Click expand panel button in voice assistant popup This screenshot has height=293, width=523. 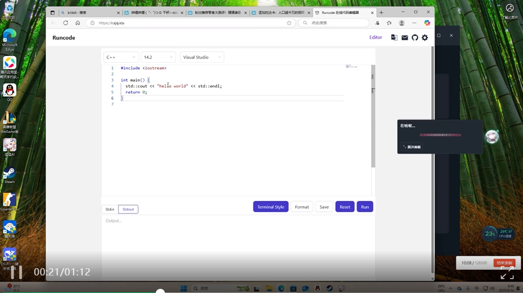click(412, 147)
